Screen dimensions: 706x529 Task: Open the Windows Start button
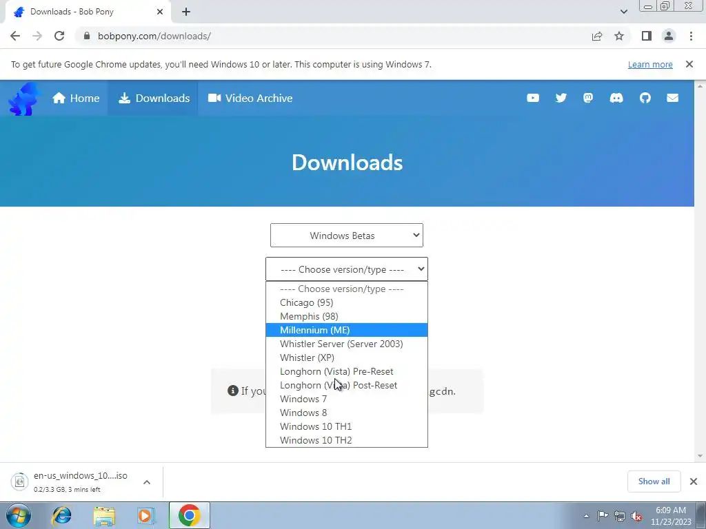18,515
